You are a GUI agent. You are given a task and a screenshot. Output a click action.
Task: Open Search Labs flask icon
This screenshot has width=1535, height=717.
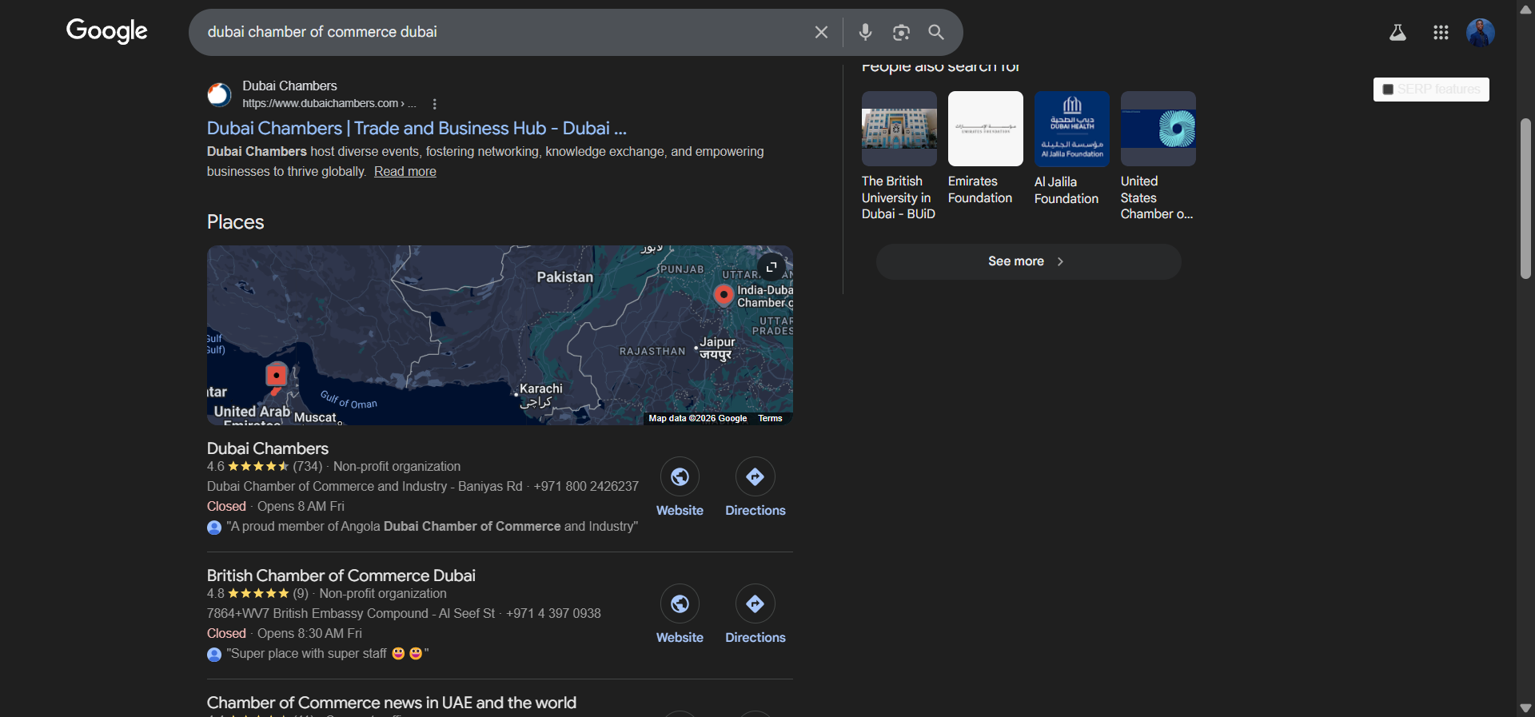tap(1397, 33)
